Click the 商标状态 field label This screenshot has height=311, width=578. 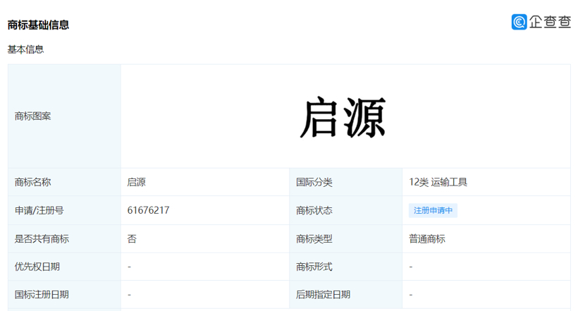(314, 210)
